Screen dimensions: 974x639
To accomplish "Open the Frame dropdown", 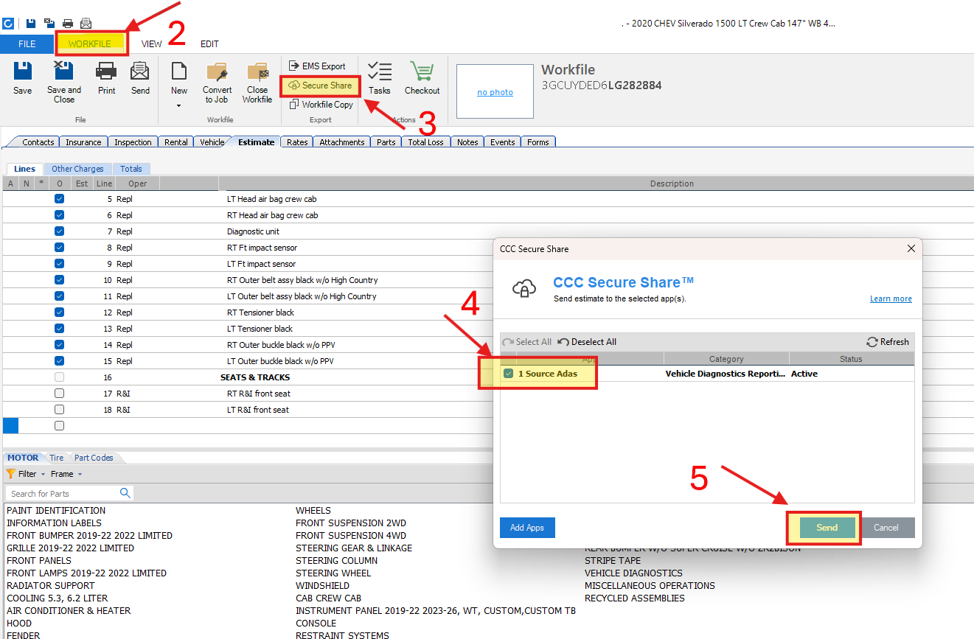I will pyautogui.click(x=80, y=474).
